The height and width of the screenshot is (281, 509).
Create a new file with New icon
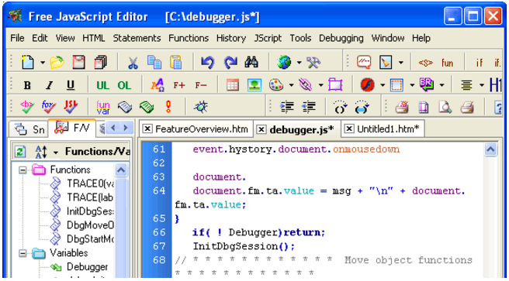[x=27, y=62]
